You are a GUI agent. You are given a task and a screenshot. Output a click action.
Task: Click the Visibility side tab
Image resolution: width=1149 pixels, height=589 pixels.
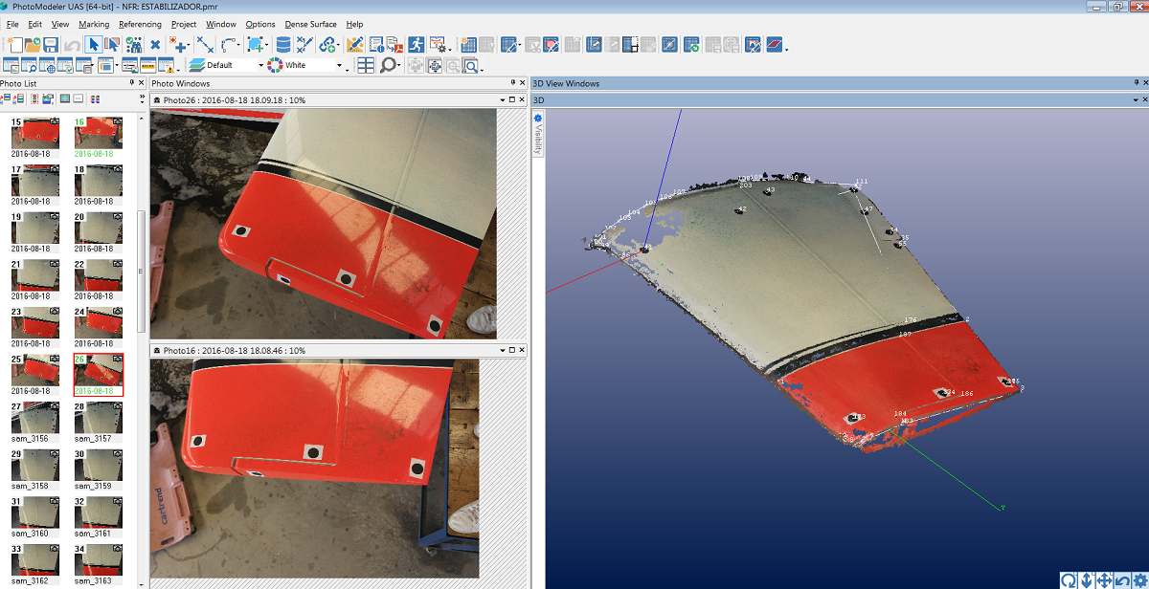[x=538, y=139]
